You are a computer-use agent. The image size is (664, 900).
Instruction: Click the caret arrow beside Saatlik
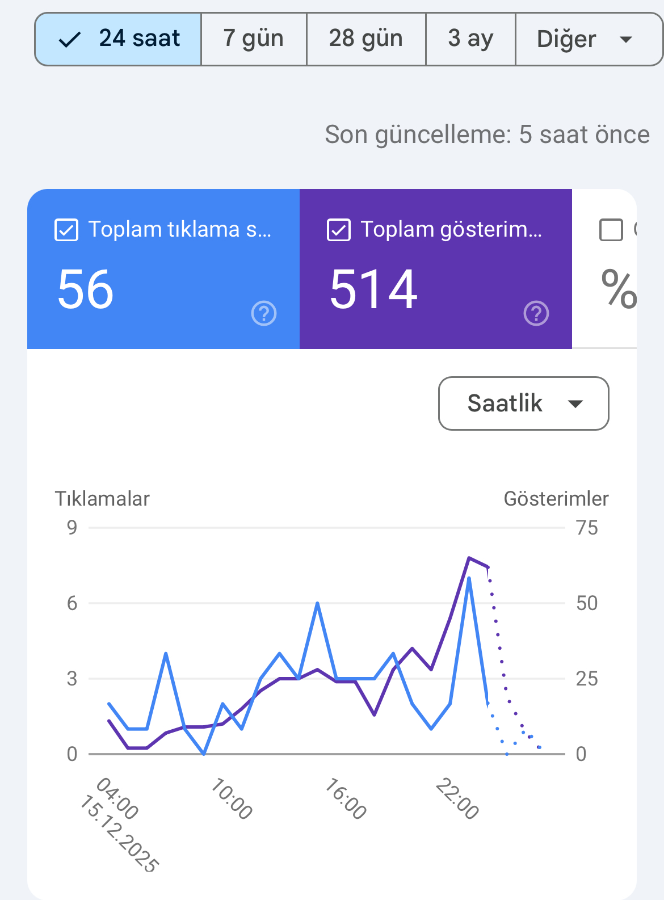pyautogui.click(x=575, y=404)
